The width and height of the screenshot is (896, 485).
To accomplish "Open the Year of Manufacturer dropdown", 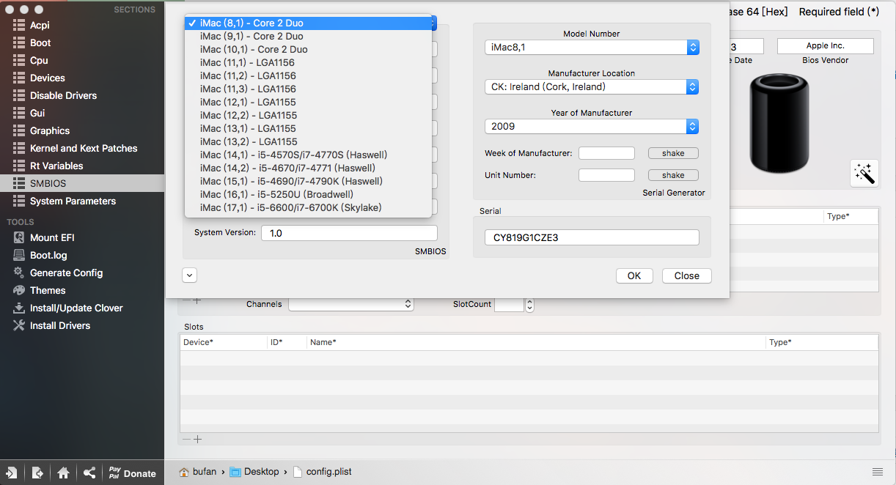I will [592, 127].
